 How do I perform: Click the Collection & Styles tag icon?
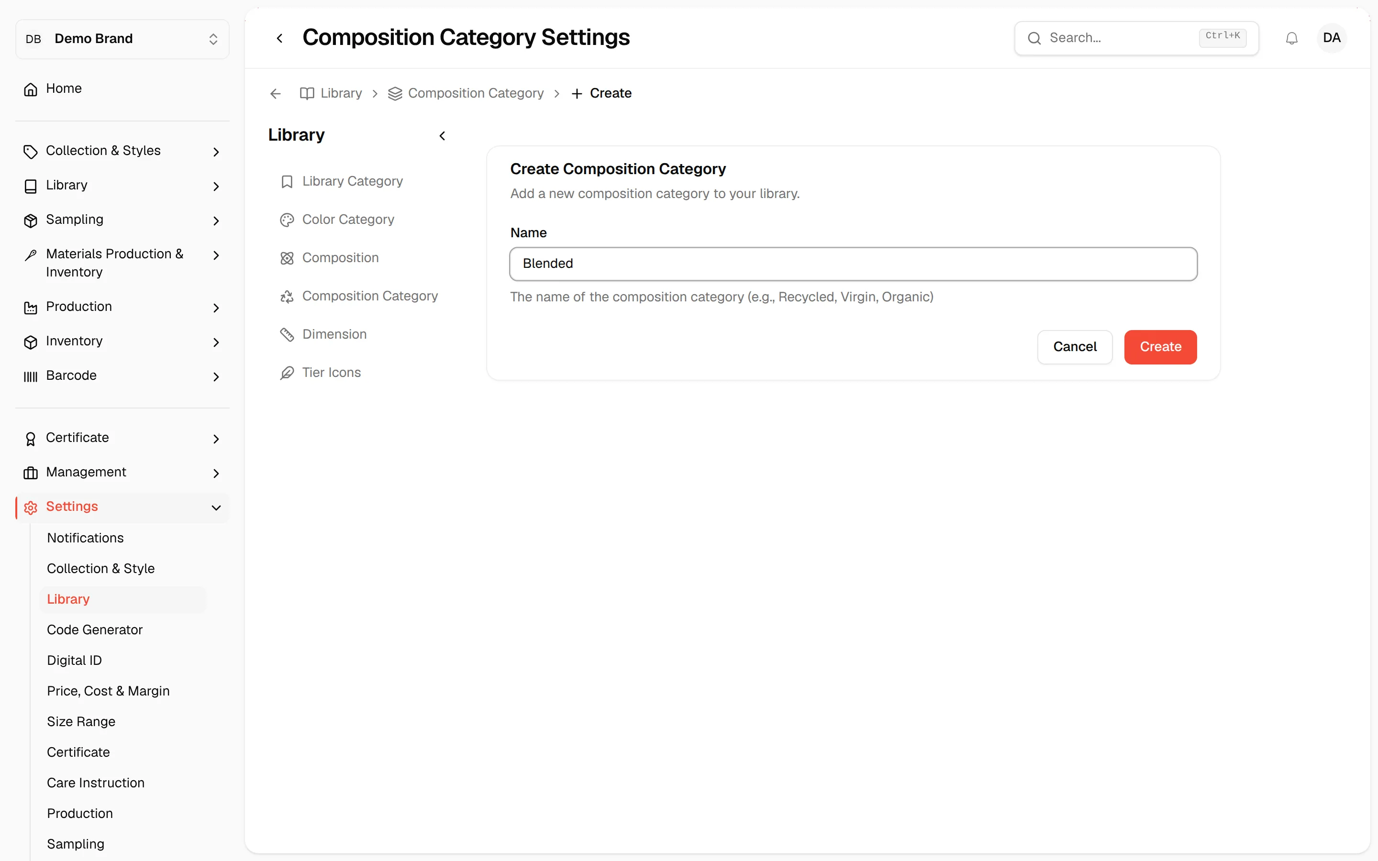(x=31, y=152)
